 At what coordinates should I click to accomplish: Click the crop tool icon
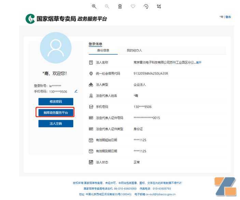(x=159, y=6)
